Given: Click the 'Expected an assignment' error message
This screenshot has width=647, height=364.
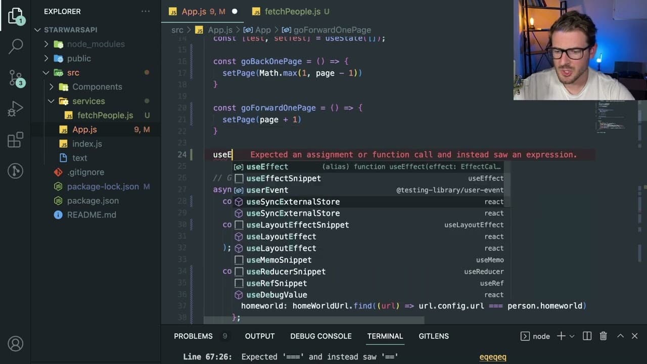Looking at the screenshot, I should [413, 155].
